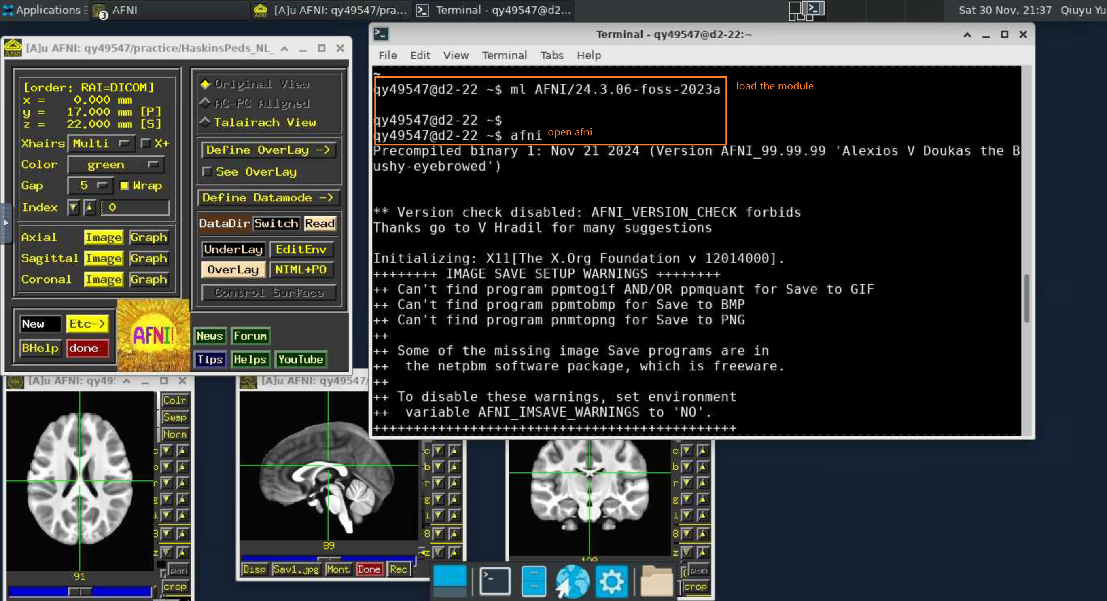Open the Tabs menu in terminal

(551, 55)
